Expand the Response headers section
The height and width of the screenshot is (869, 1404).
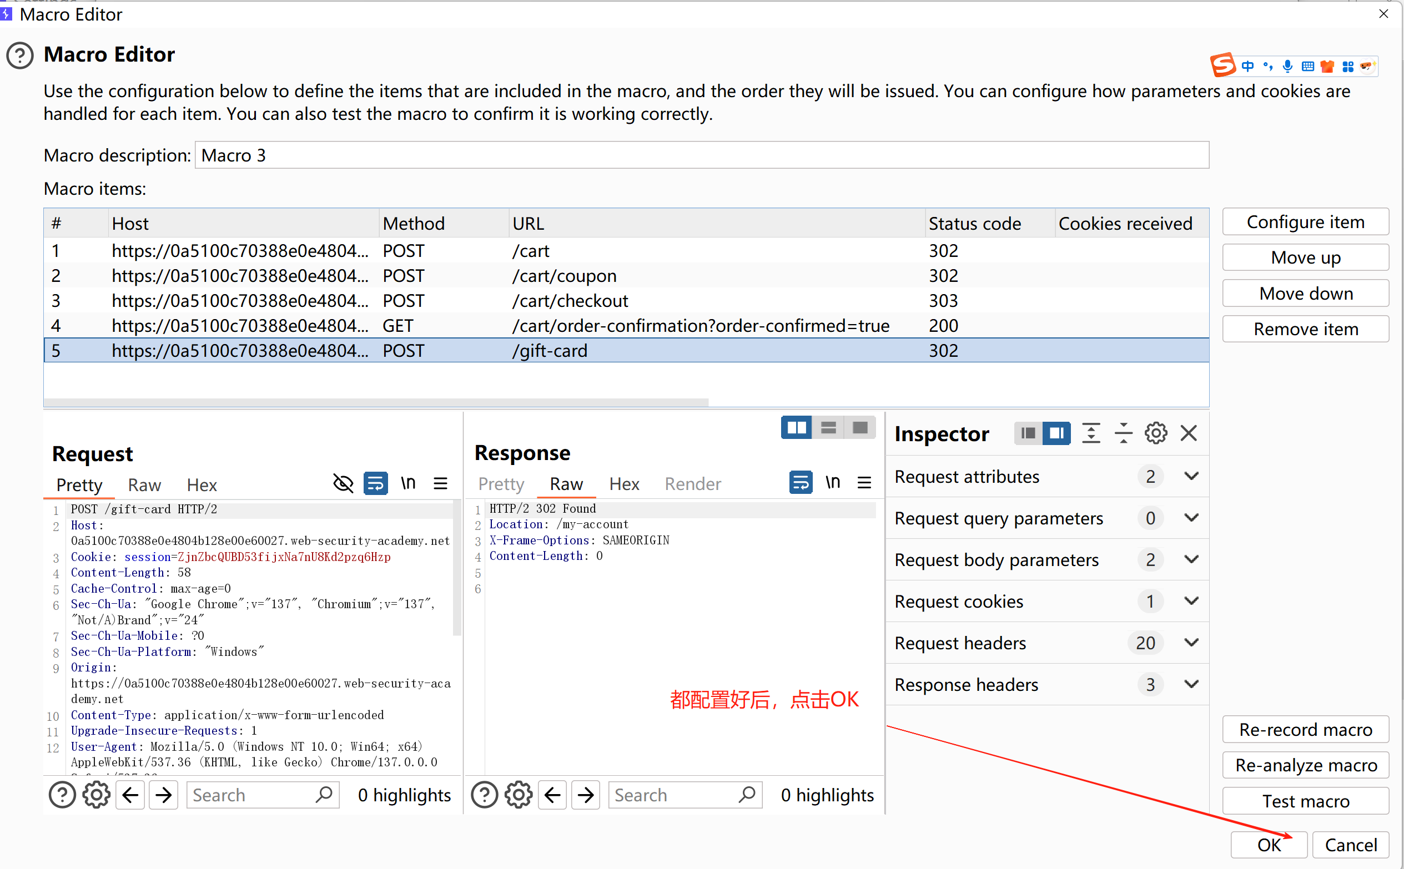pyautogui.click(x=1191, y=685)
